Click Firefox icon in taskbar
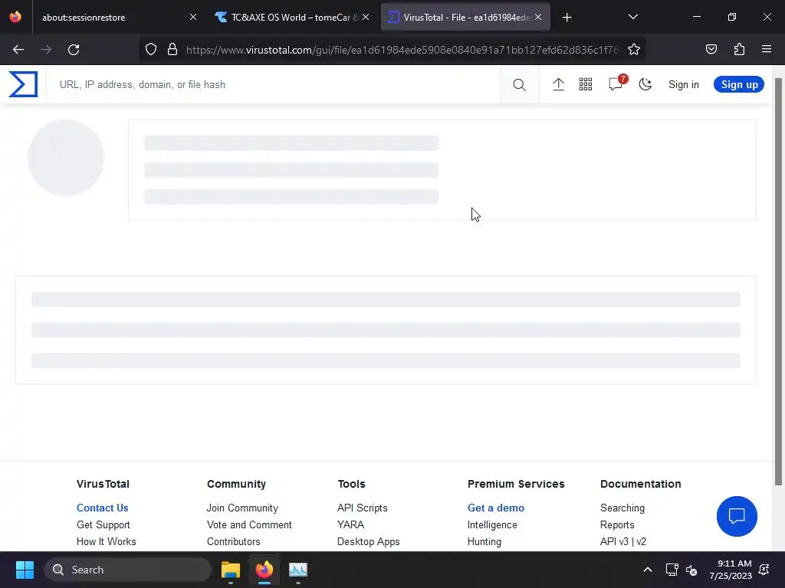This screenshot has height=588, width=785. [264, 570]
